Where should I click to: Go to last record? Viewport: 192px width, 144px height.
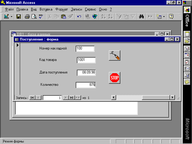pyautogui.click(x=72, y=98)
